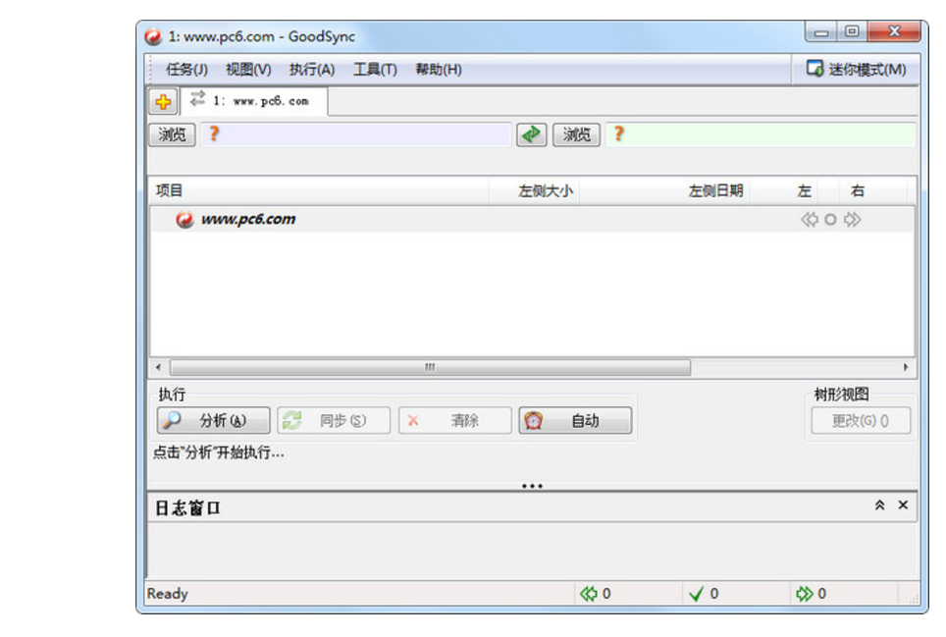Click the right 浏览 browse button
This screenshot has height=637, width=946.
coord(576,134)
